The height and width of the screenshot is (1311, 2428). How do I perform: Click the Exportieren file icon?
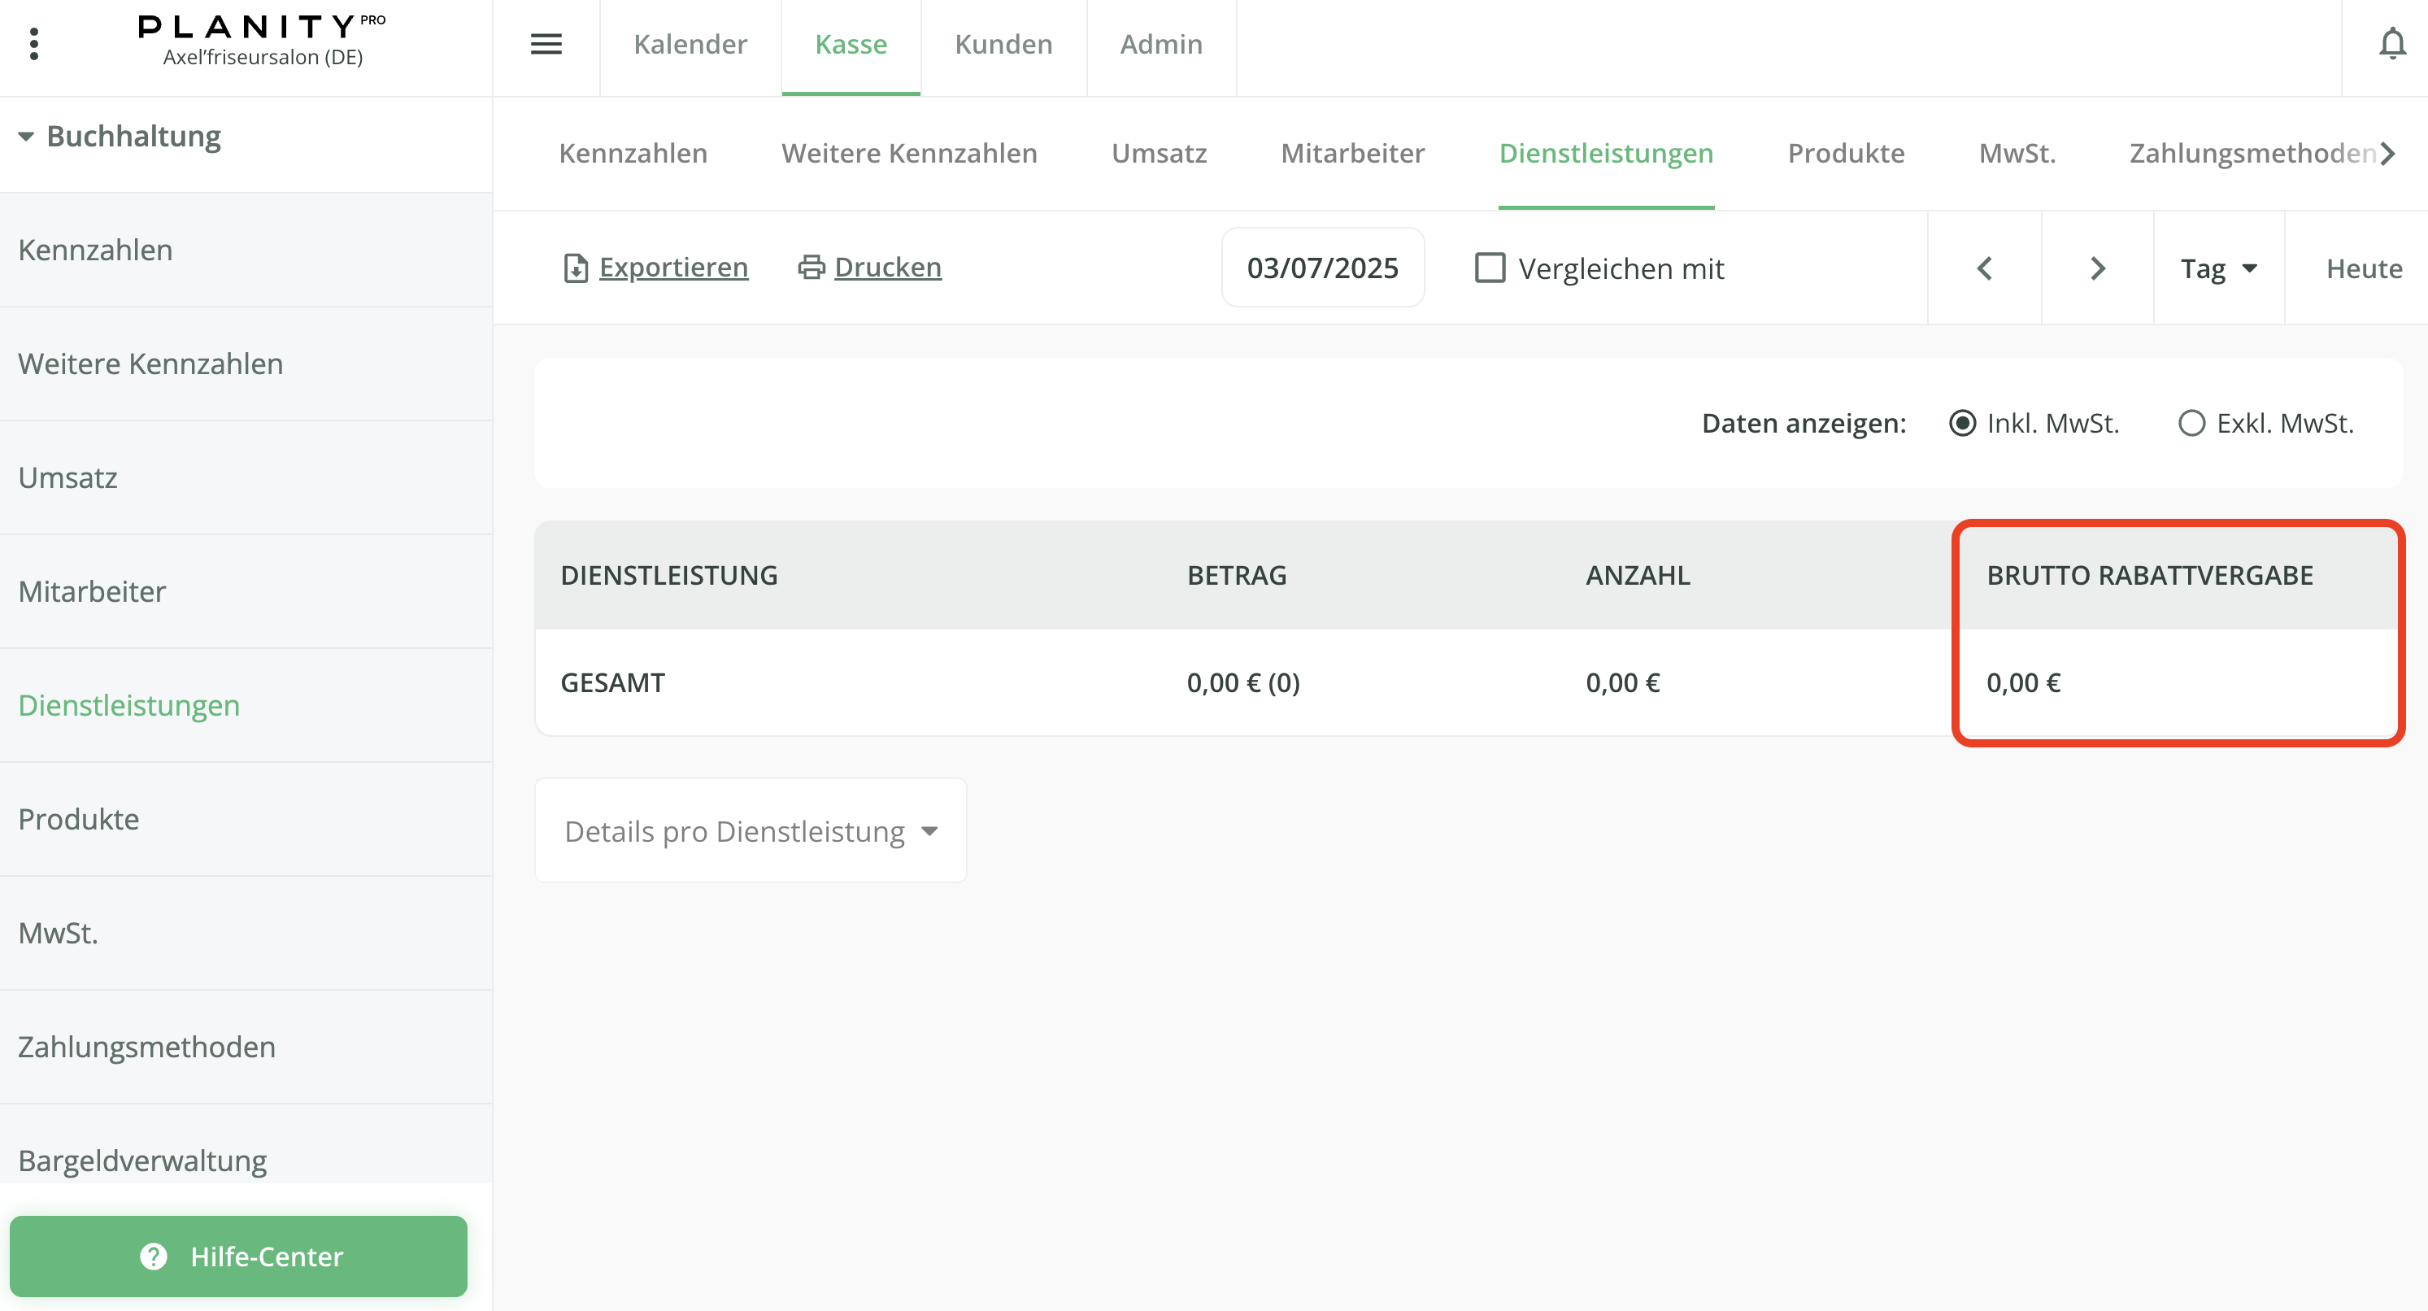click(x=575, y=268)
